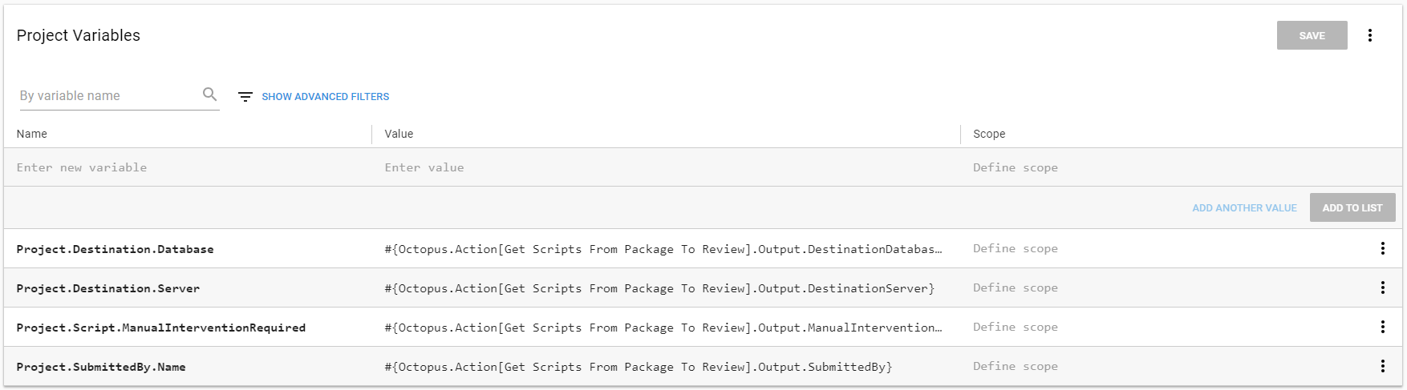This screenshot has width=1407, height=390.
Task: Open Define scope for the new variable
Action: tap(1016, 167)
